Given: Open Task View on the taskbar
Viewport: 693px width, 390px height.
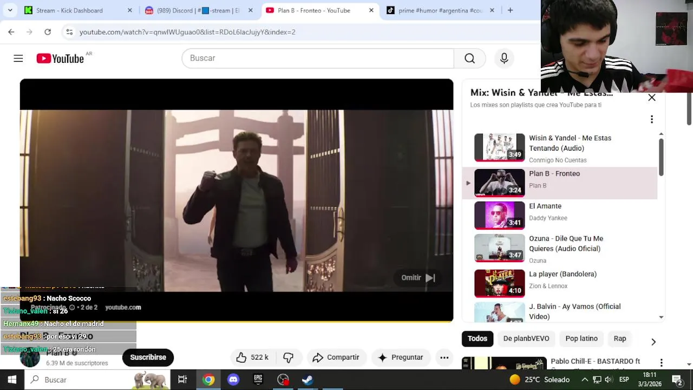Looking at the screenshot, I should tap(182, 380).
